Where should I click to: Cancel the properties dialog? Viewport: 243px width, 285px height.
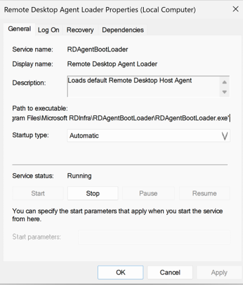coord(170,272)
